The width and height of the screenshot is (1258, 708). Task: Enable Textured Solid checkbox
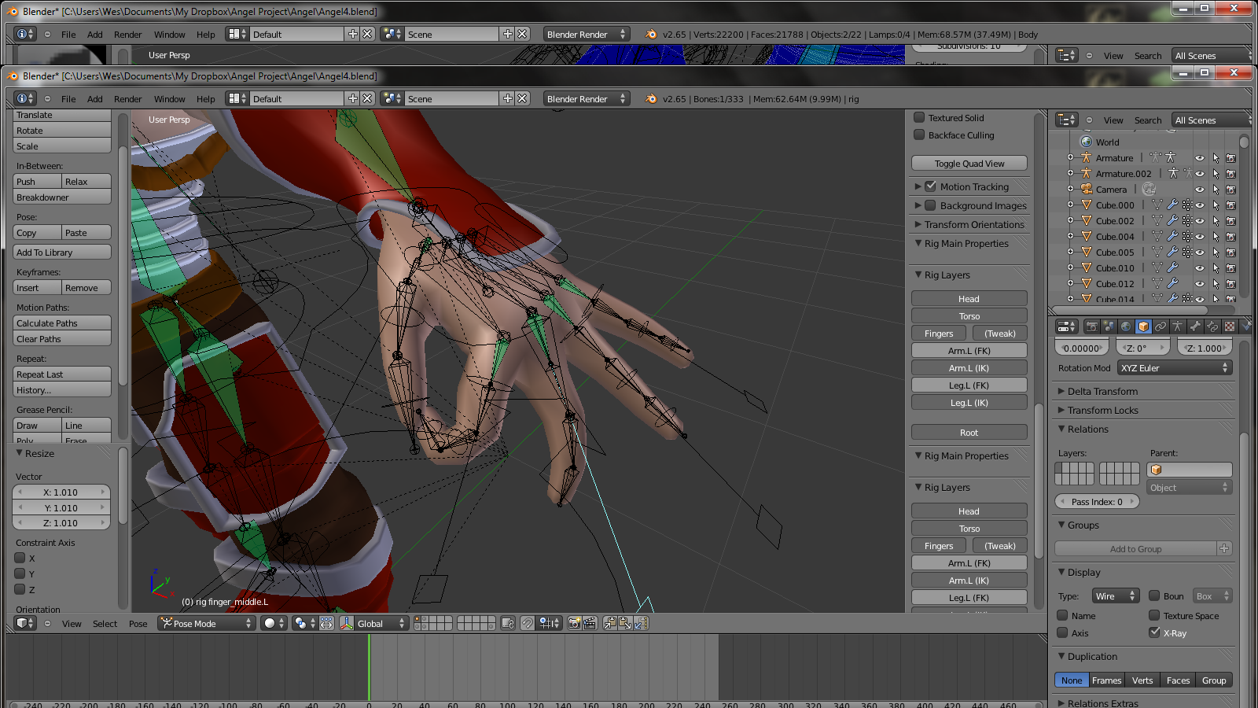[x=919, y=117]
